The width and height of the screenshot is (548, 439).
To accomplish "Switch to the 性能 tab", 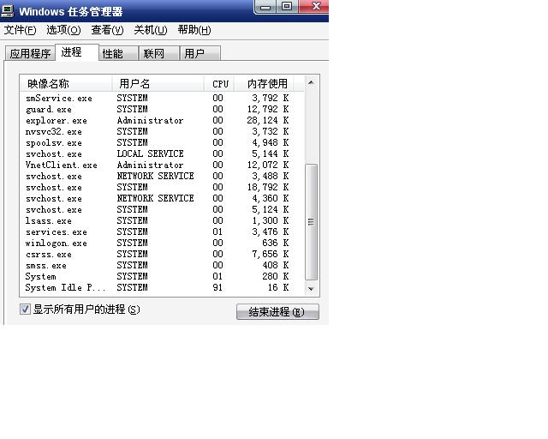I will (x=118, y=53).
